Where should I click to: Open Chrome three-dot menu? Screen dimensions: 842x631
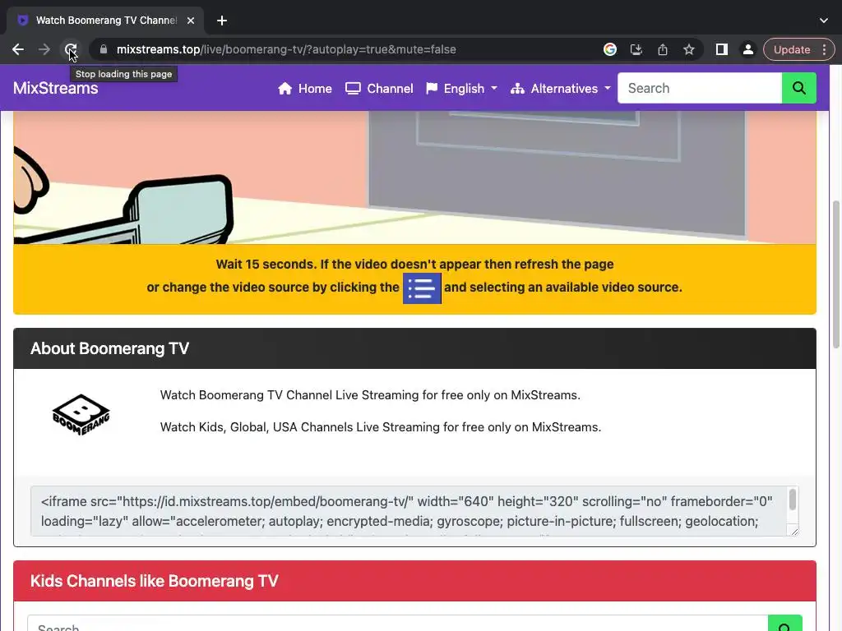(824, 49)
